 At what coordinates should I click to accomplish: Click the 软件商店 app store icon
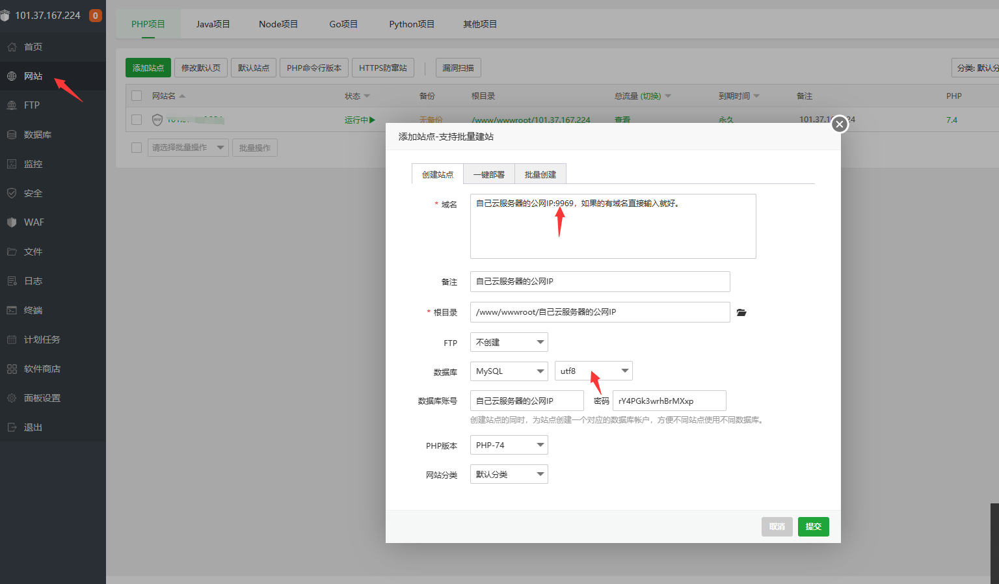point(12,369)
